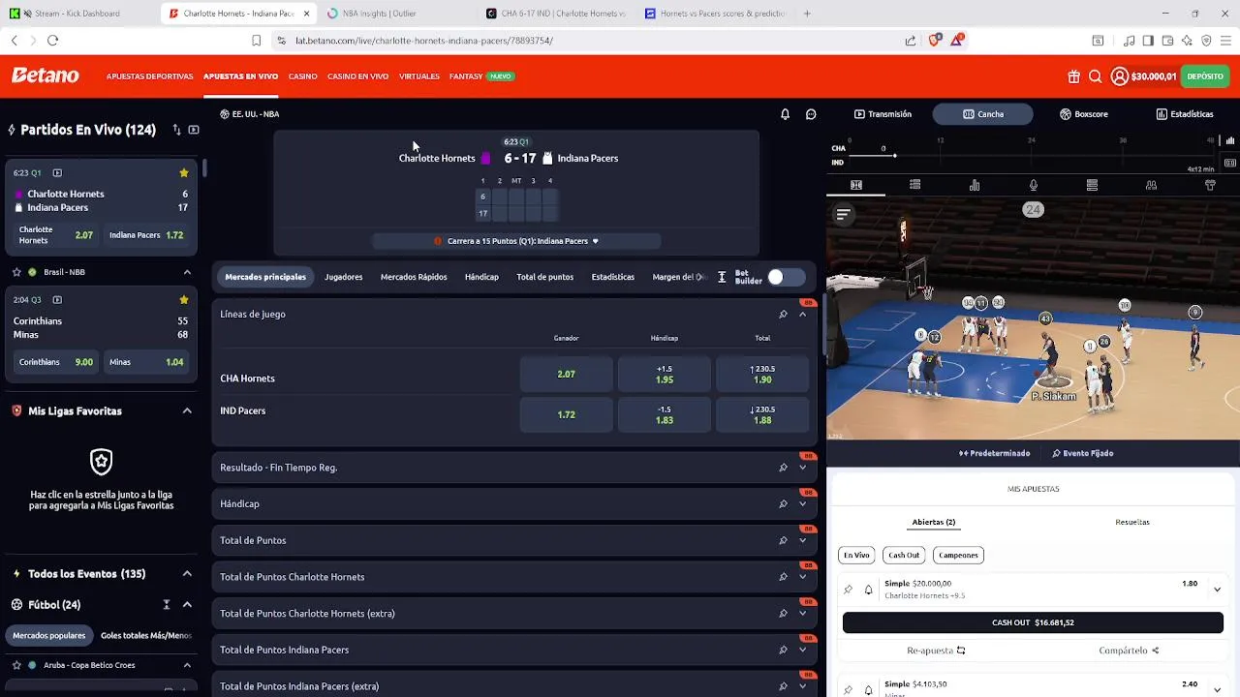Expand the Resultado - Fin Tiempo Reg. market
This screenshot has width=1240, height=697.
[x=802, y=468]
